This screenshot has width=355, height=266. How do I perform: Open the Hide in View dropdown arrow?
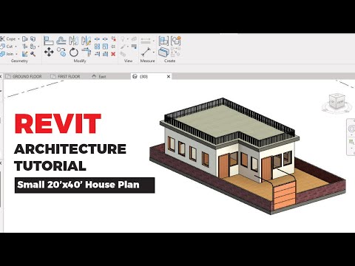coord(128,39)
